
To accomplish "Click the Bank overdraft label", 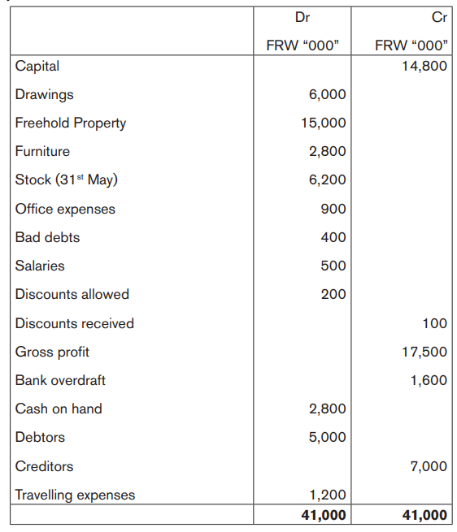I will coord(60,381).
